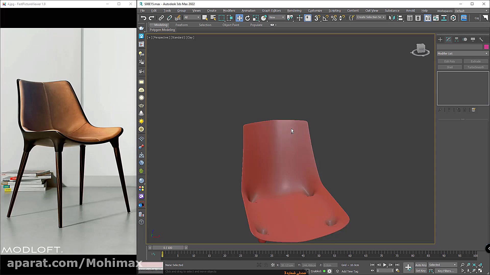Screen dimensions: 490x275
Task: Click the Angle Snap toggle icon
Action: click(x=325, y=18)
